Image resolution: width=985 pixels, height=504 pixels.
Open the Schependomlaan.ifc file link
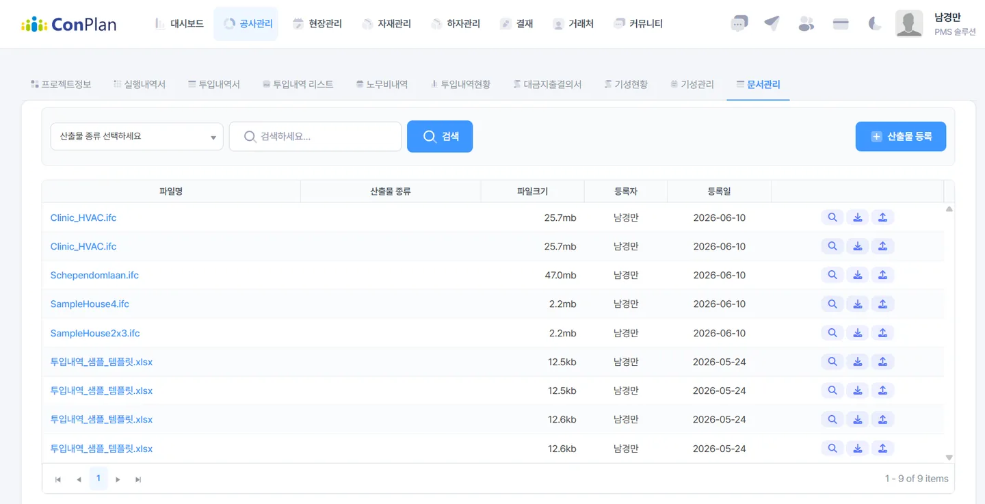[x=94, y=275]
